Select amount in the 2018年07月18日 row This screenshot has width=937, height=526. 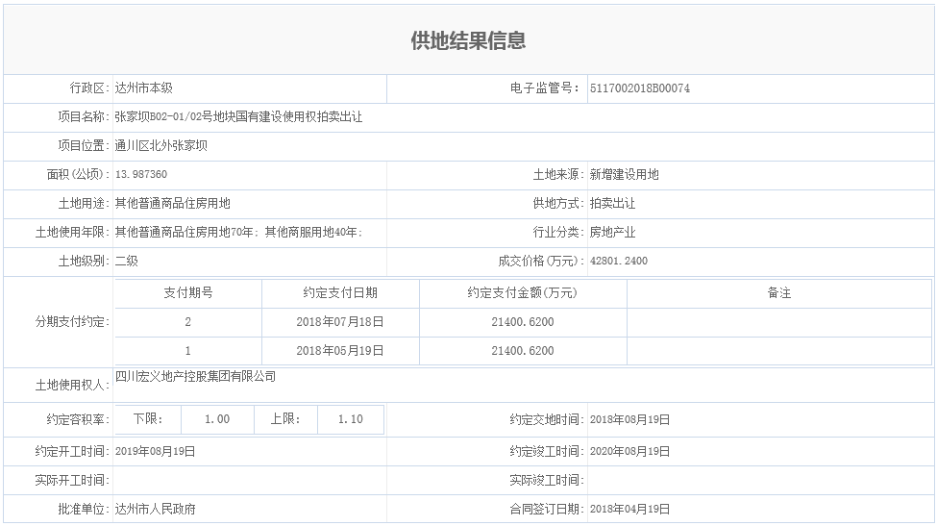tap(522, 321)
